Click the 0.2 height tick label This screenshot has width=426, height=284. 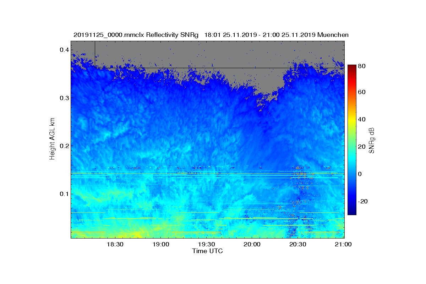64,146
